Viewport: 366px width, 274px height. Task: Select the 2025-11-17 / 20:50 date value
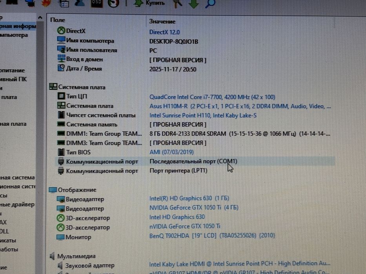point(173,69)
